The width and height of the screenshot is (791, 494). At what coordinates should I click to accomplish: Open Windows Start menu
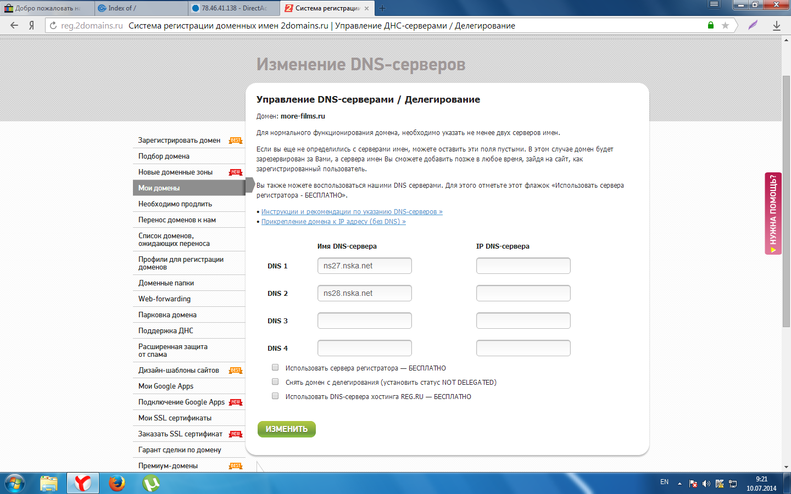14,484
